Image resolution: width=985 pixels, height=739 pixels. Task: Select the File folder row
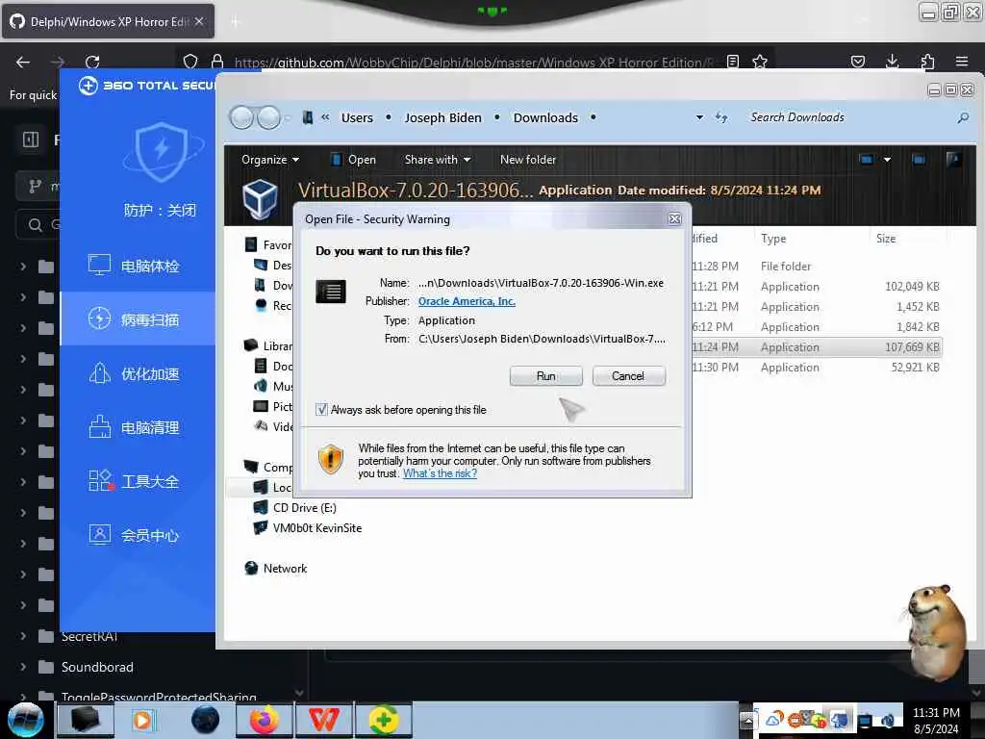coord(817,267)
